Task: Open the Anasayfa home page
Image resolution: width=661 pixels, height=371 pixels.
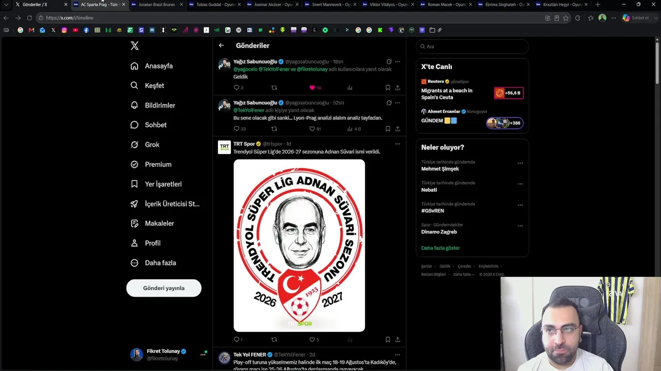Action: coord(152,66)
